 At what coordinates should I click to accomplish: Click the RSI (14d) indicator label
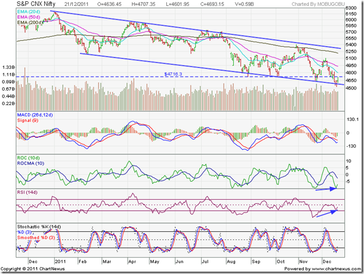pyautogui.click(x=27, y=192)
